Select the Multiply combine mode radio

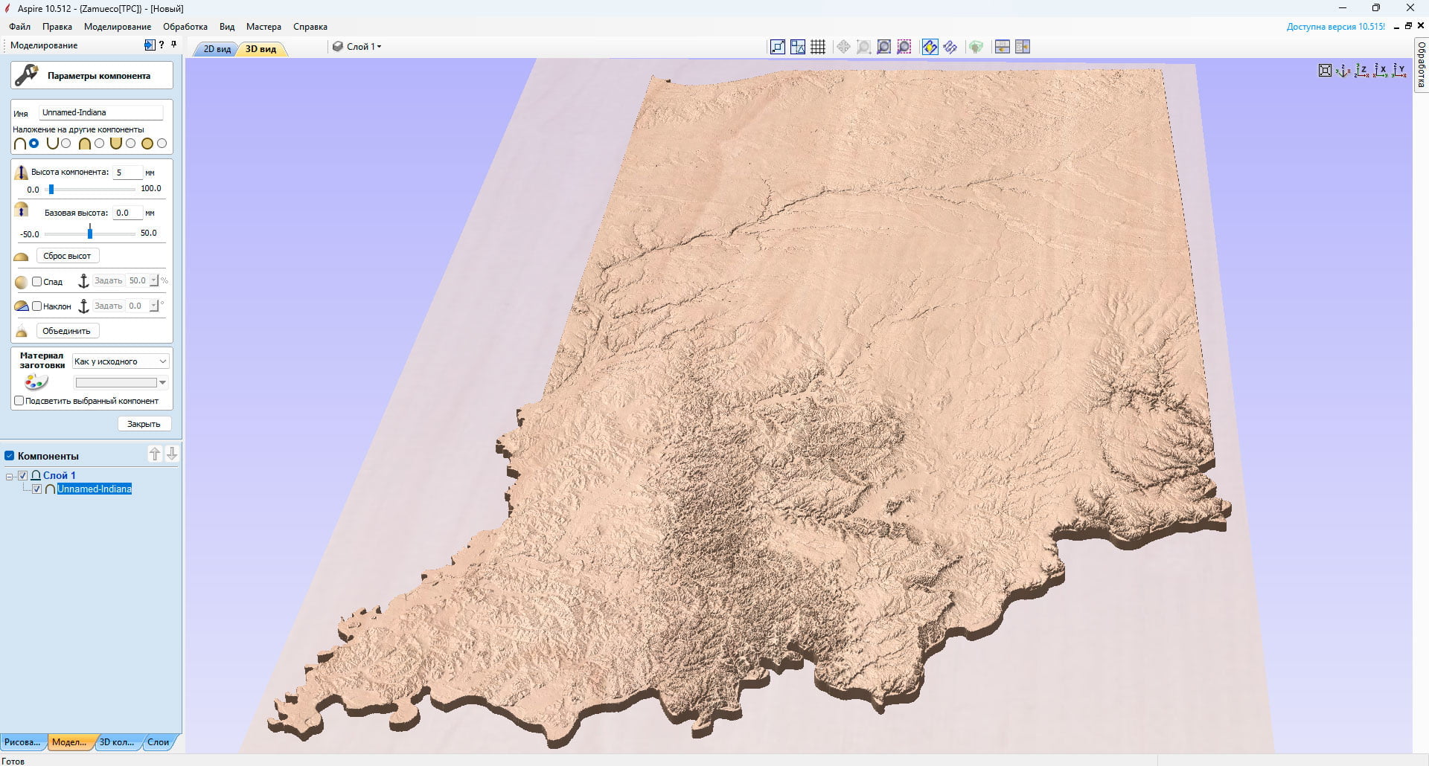[162, 144]
